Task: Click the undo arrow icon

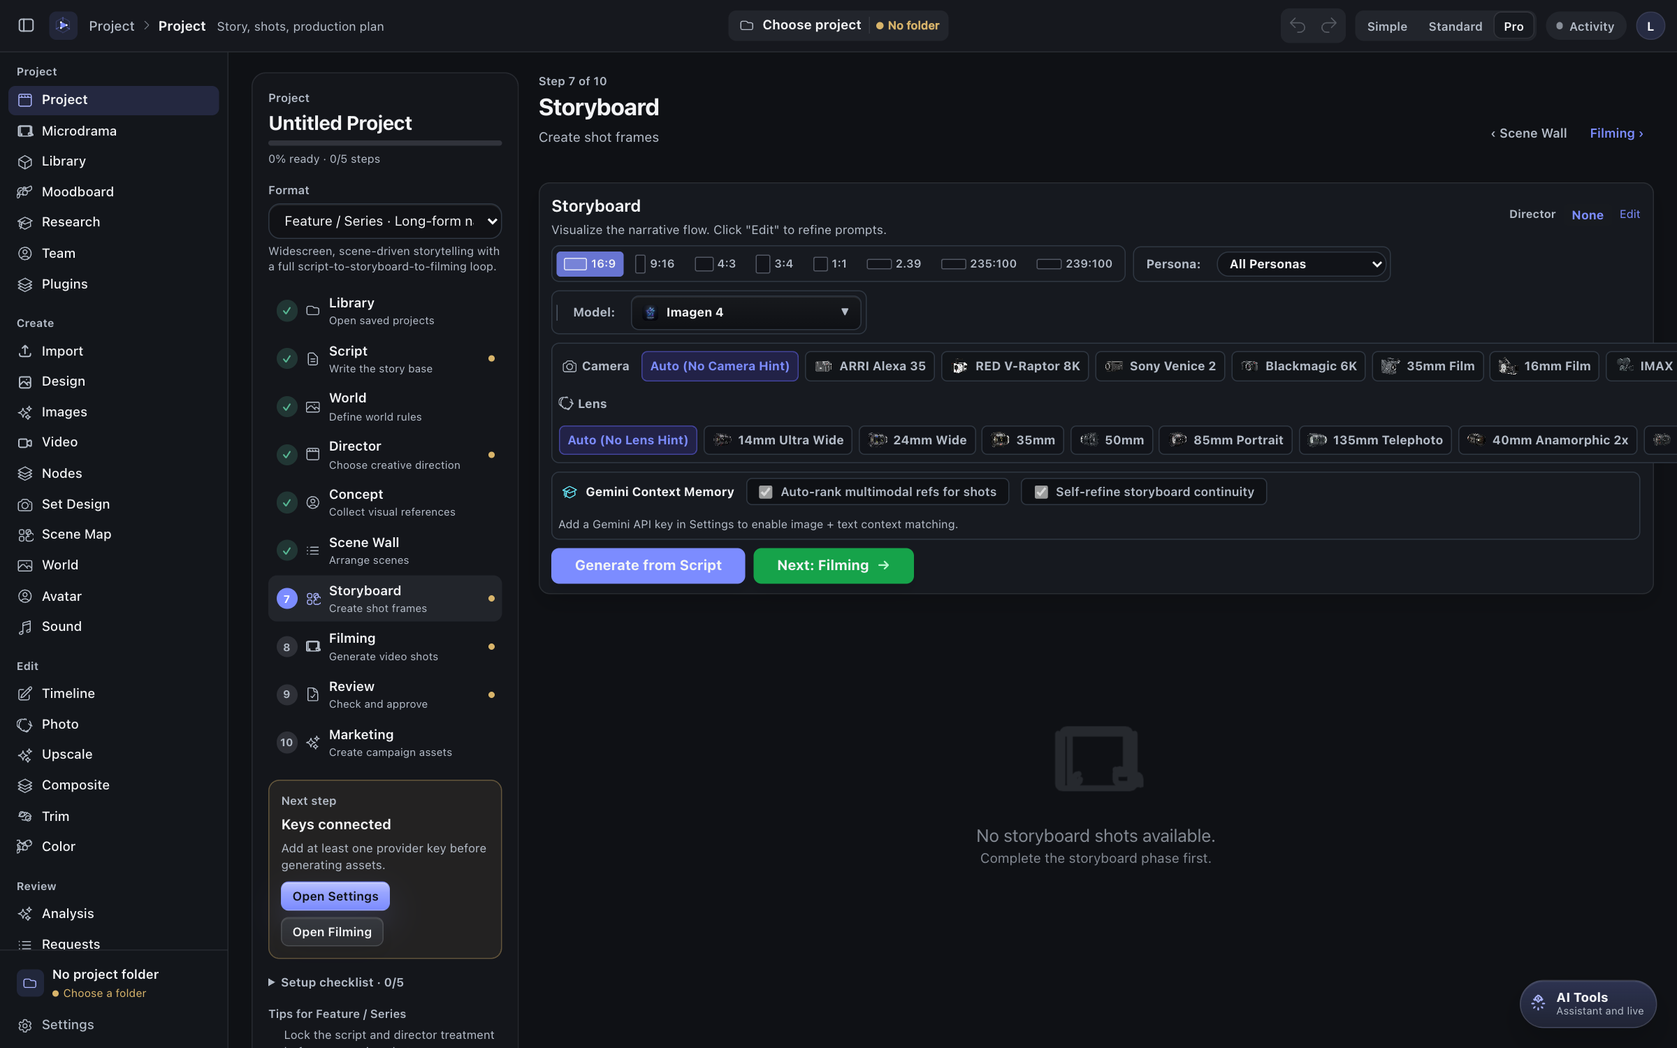Action: coord(1298,26)
